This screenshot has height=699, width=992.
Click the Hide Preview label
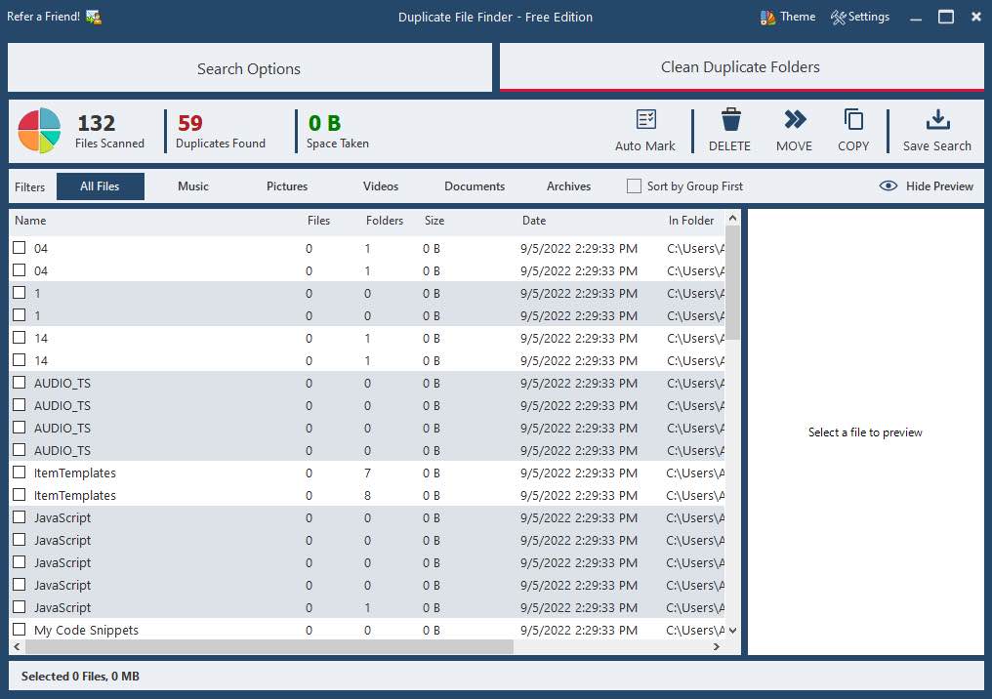[x=939, y=186]
